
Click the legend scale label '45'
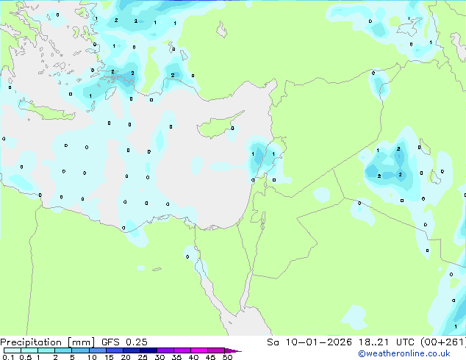pos(210,357)
